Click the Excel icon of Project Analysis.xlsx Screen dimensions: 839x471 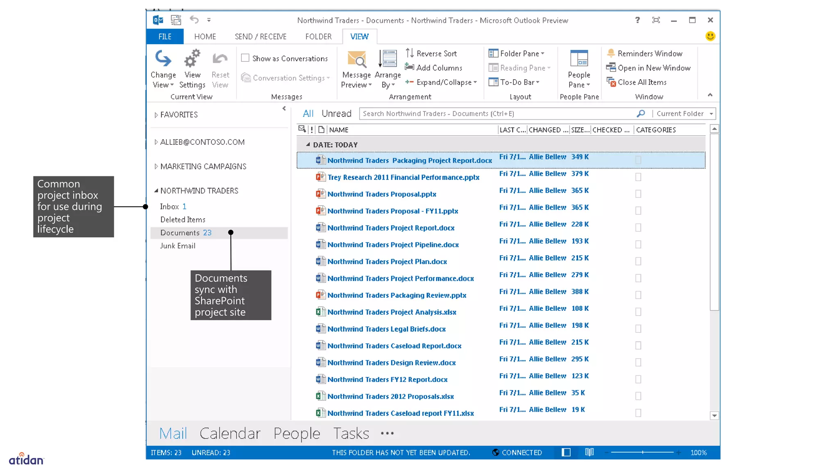tap(320, 312)
